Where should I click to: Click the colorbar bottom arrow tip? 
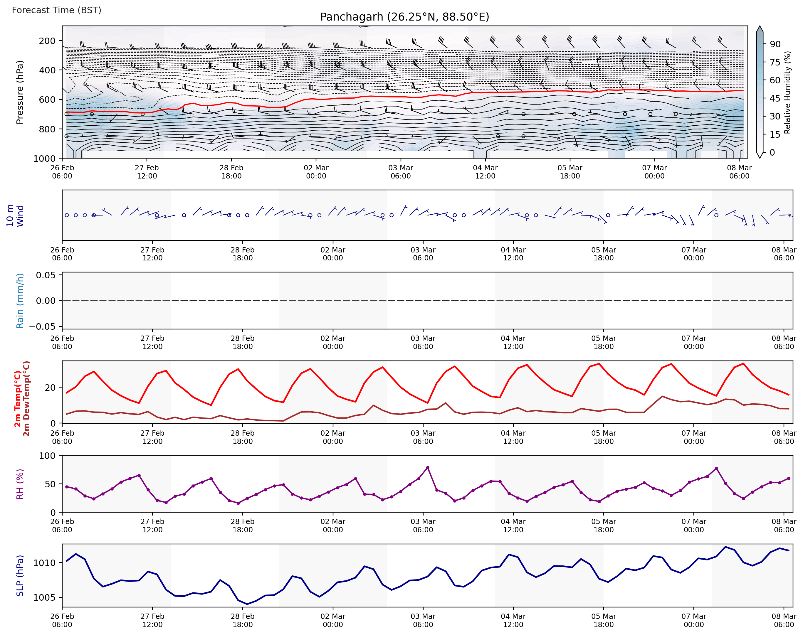[x=760, y=157]
